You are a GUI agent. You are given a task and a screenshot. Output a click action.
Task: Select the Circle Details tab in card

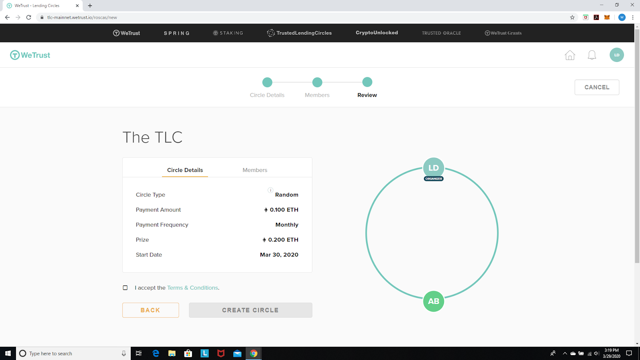185,170
